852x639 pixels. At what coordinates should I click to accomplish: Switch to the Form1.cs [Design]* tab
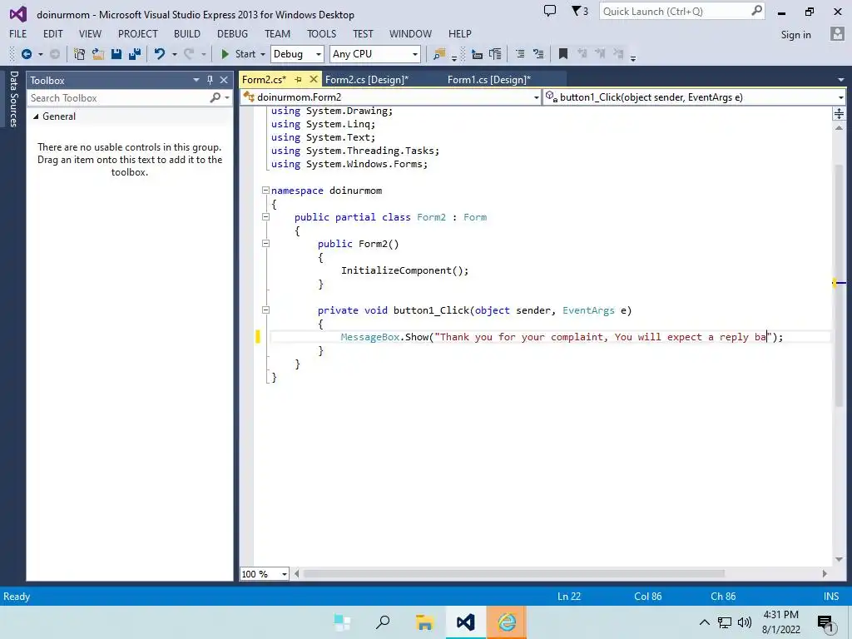point(489,79)
